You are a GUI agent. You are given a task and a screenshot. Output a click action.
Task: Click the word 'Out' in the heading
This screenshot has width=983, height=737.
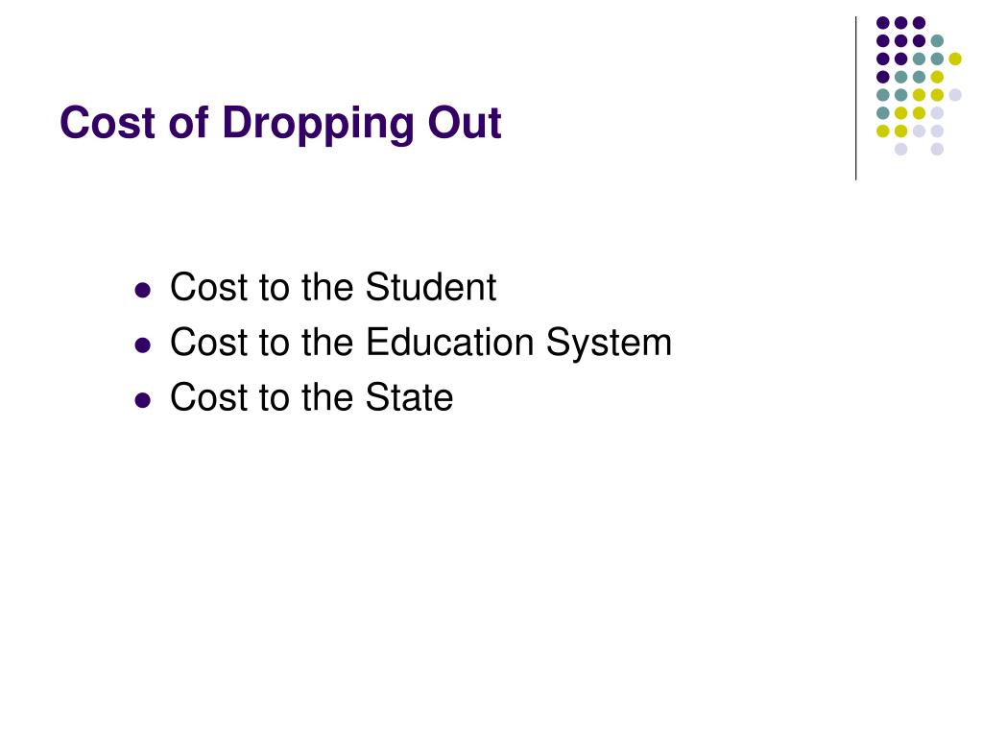pos(464,122)
